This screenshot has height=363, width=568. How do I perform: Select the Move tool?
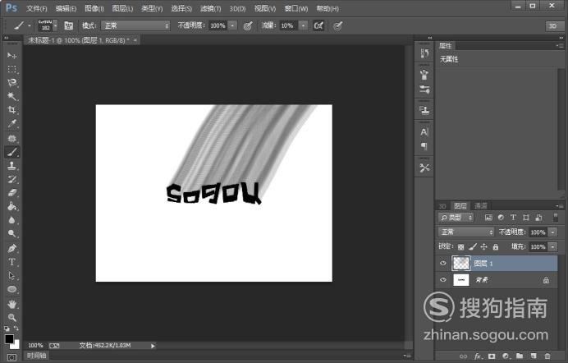point(12,55)
